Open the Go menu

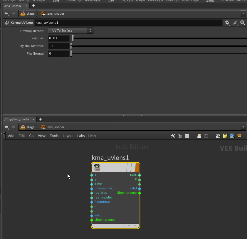click(31, 136)
